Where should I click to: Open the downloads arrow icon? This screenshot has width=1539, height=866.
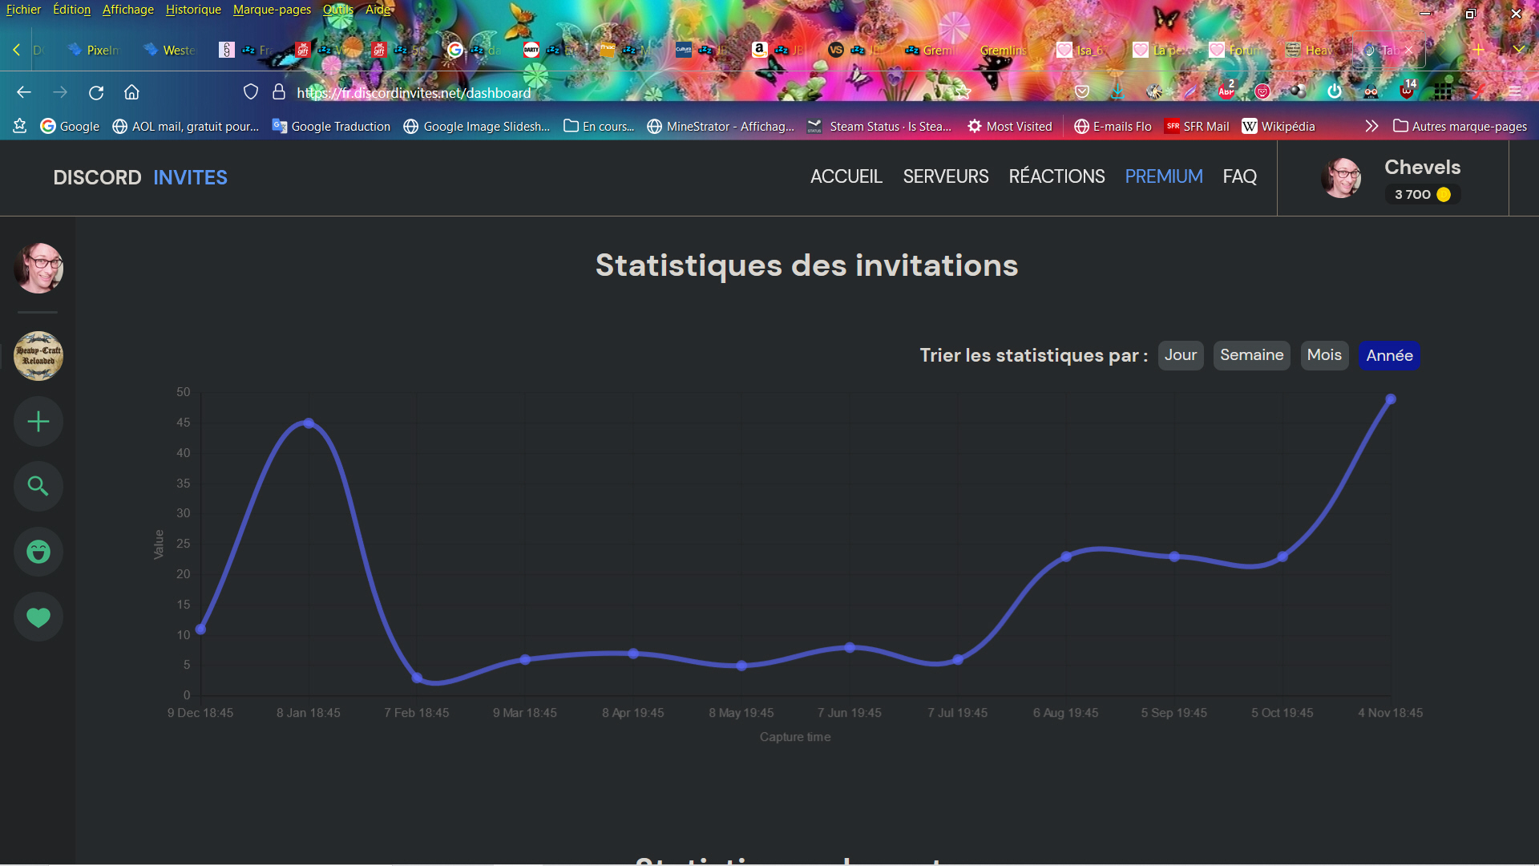tap(1117, 91)
